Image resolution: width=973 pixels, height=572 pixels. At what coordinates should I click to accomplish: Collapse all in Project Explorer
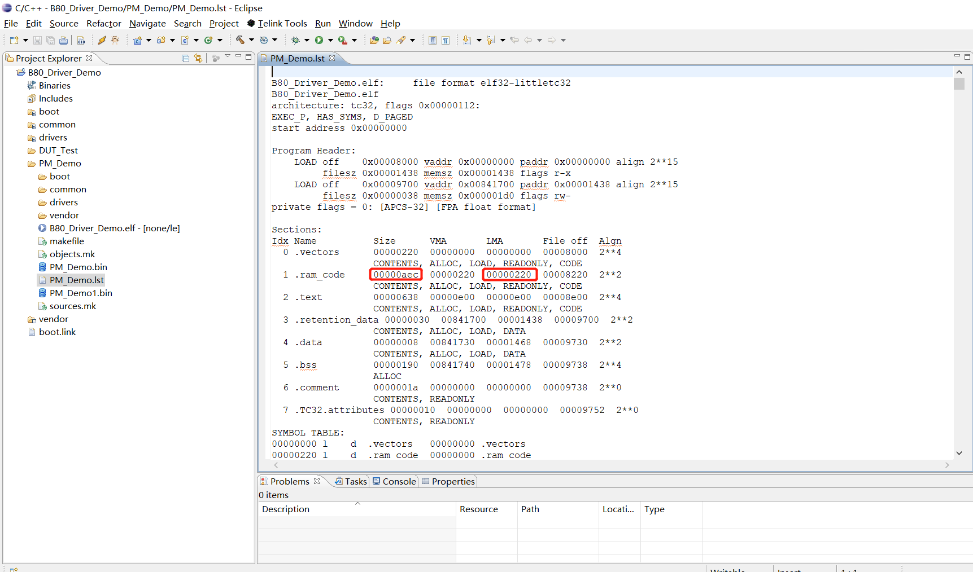pos(186,58)
